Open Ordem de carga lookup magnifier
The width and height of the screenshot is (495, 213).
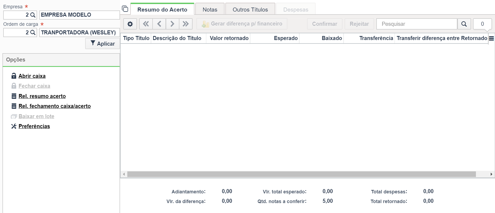coord(33,33)
